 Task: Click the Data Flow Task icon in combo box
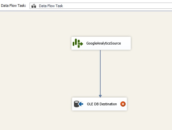tap(34, 6)
